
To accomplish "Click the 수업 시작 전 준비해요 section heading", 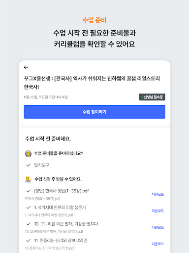I will tap(48, 139).
